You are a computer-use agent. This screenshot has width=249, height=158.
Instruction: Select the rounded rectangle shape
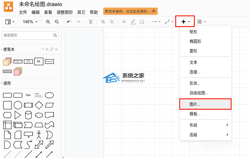[18, 95]
